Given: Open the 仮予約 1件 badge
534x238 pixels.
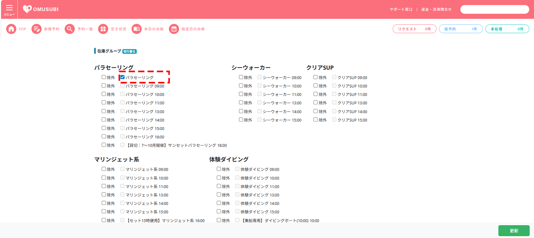Looking at the screenshot, I should [x=461, y=29].
